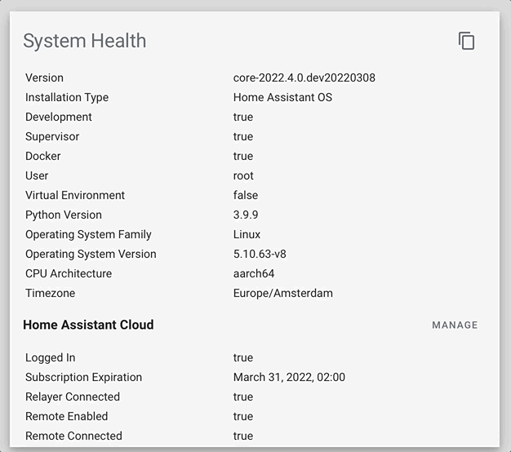The height and width of the screenshot is (452, 511).
Task: Click the Docker label
Action: point(43,156)
